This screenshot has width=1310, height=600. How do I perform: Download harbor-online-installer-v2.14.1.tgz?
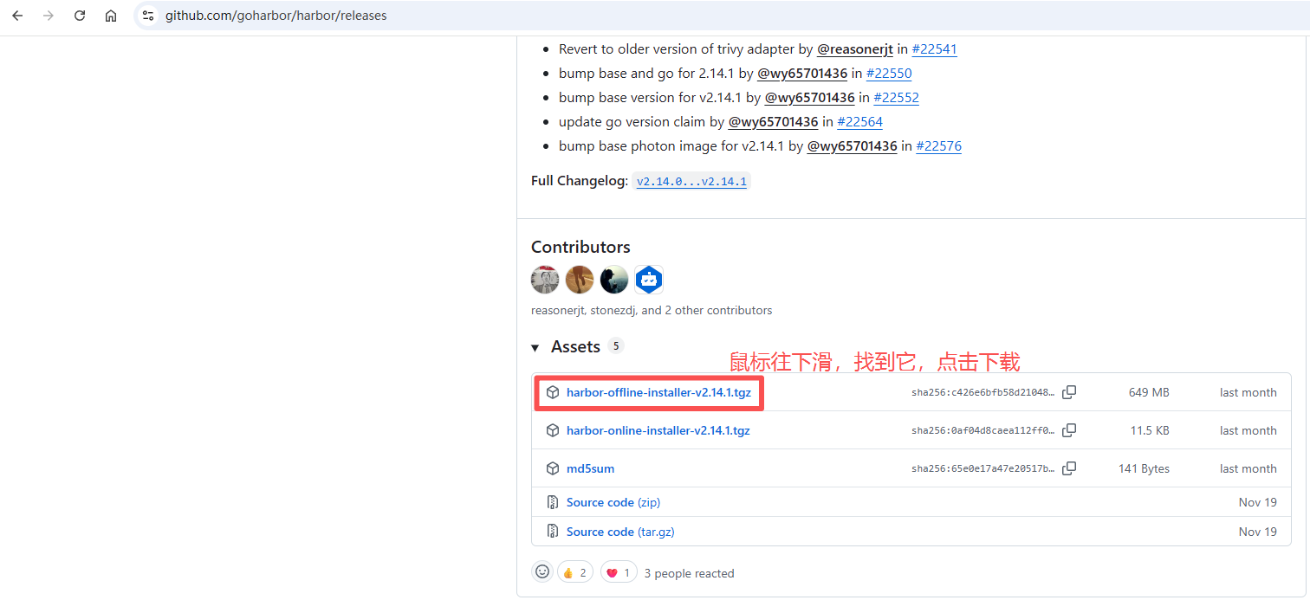658,430
